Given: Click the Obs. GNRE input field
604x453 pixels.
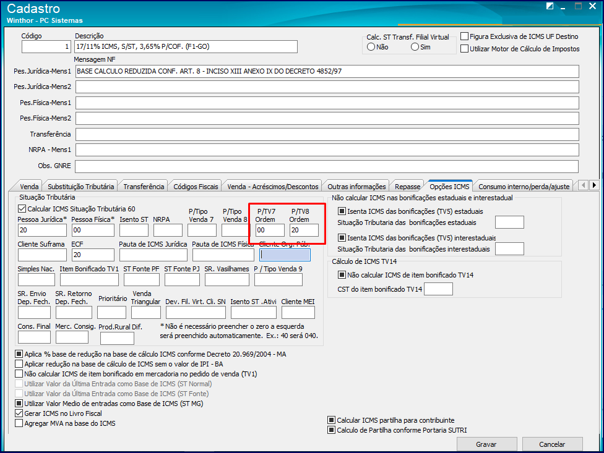Looking at the screenshot, I should click(x=327, y=166).
